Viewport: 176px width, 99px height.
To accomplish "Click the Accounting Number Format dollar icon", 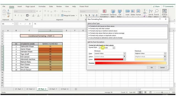I will 81,15.
